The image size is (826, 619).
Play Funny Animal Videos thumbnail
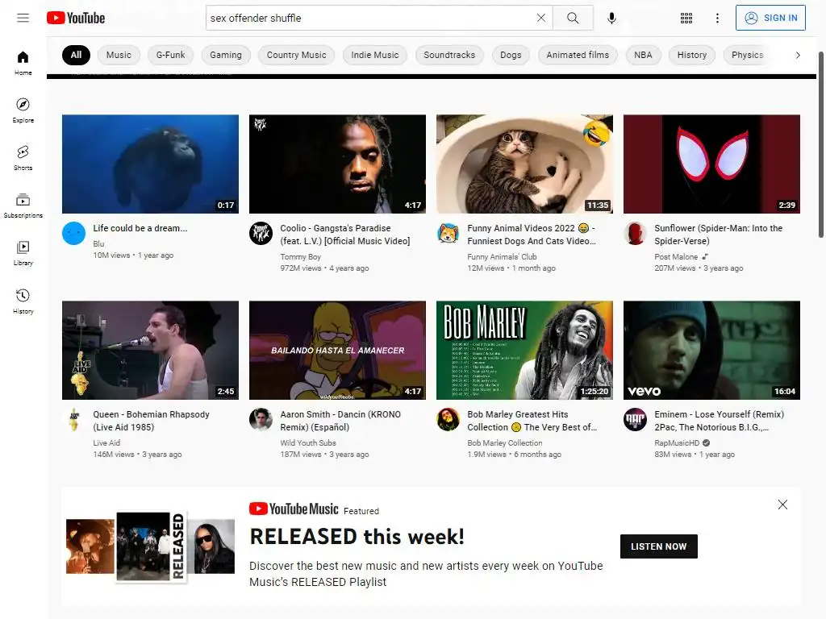(x=524, y=164)
